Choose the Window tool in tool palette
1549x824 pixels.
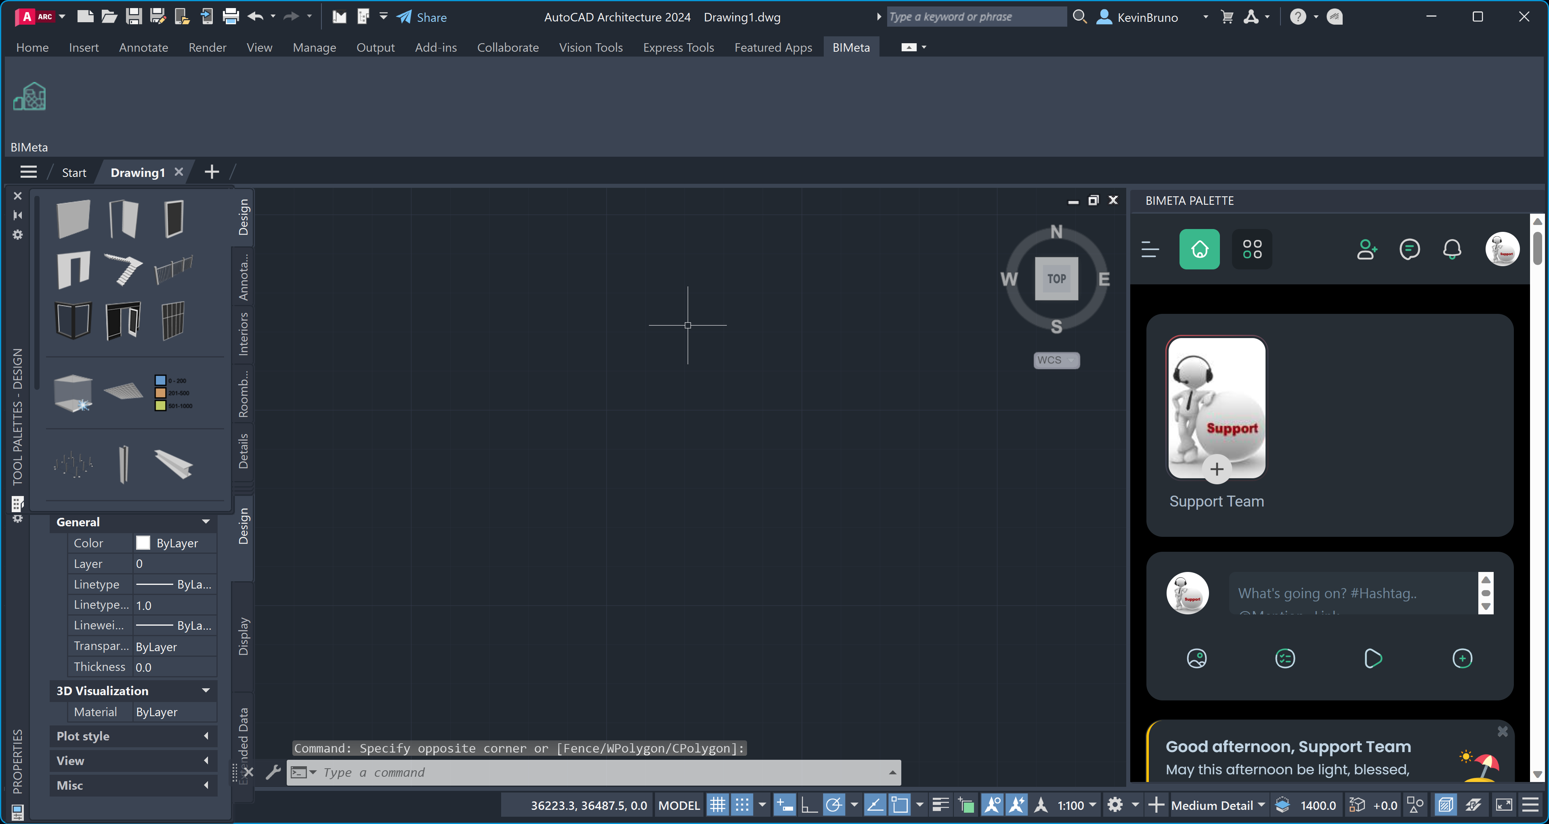[174, 219]
